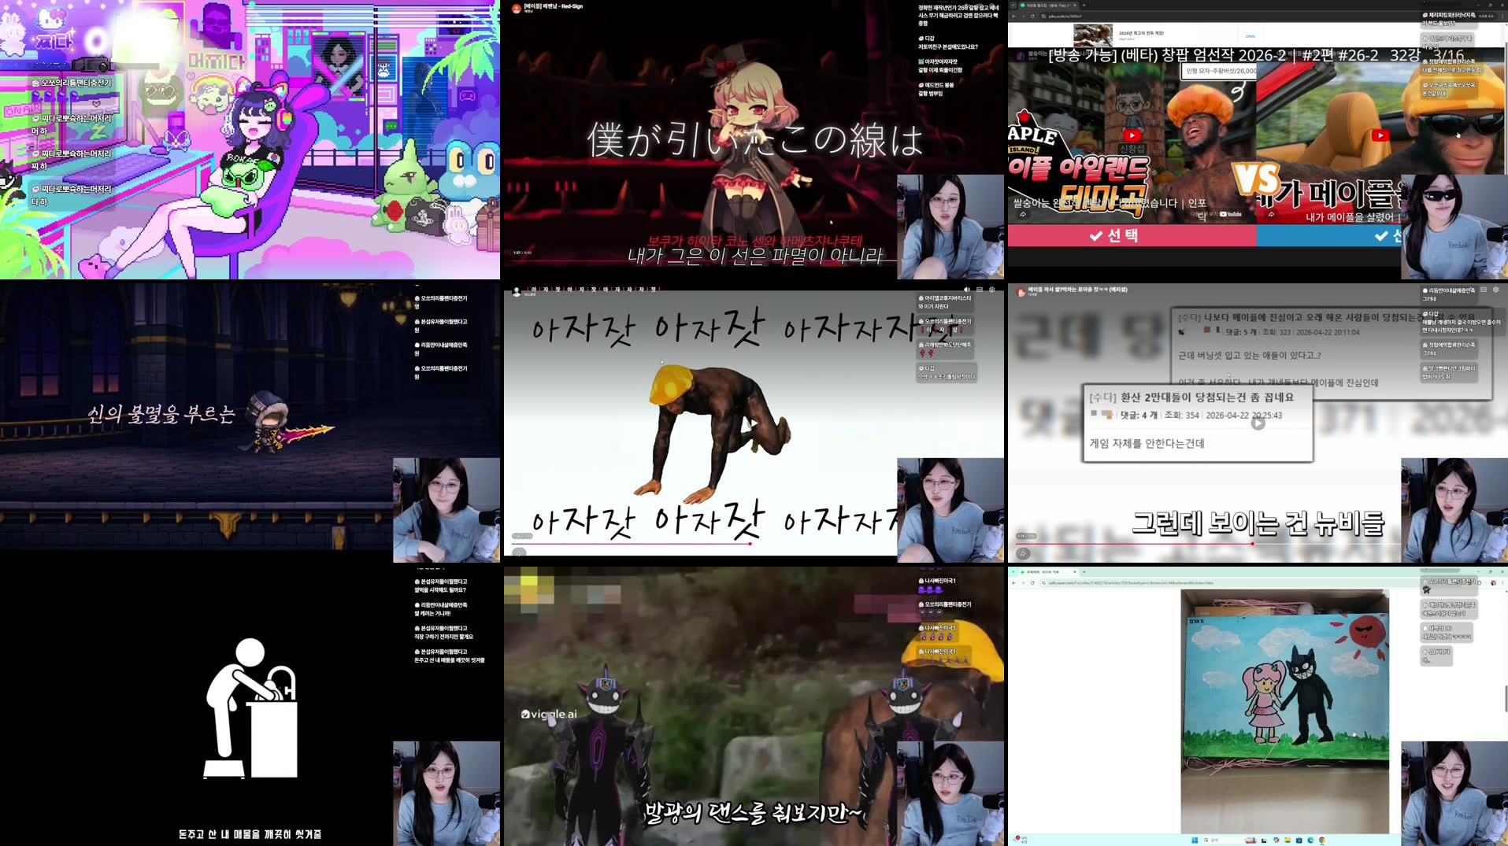Seek along the 아자잣 video progress bar

[x=704, y=544]
